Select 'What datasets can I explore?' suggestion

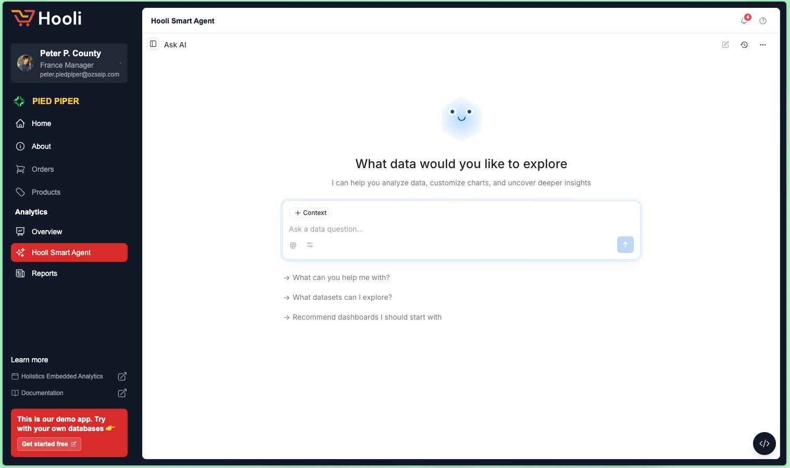pos(337,297)
